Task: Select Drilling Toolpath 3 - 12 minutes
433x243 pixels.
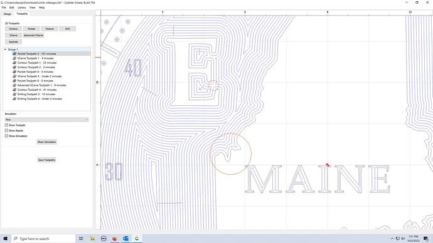Action: click(36, 94)
